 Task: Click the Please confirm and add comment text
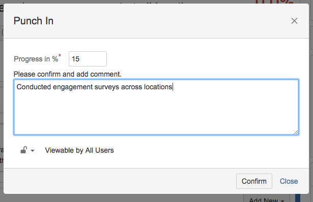click(x=68, y=74)
